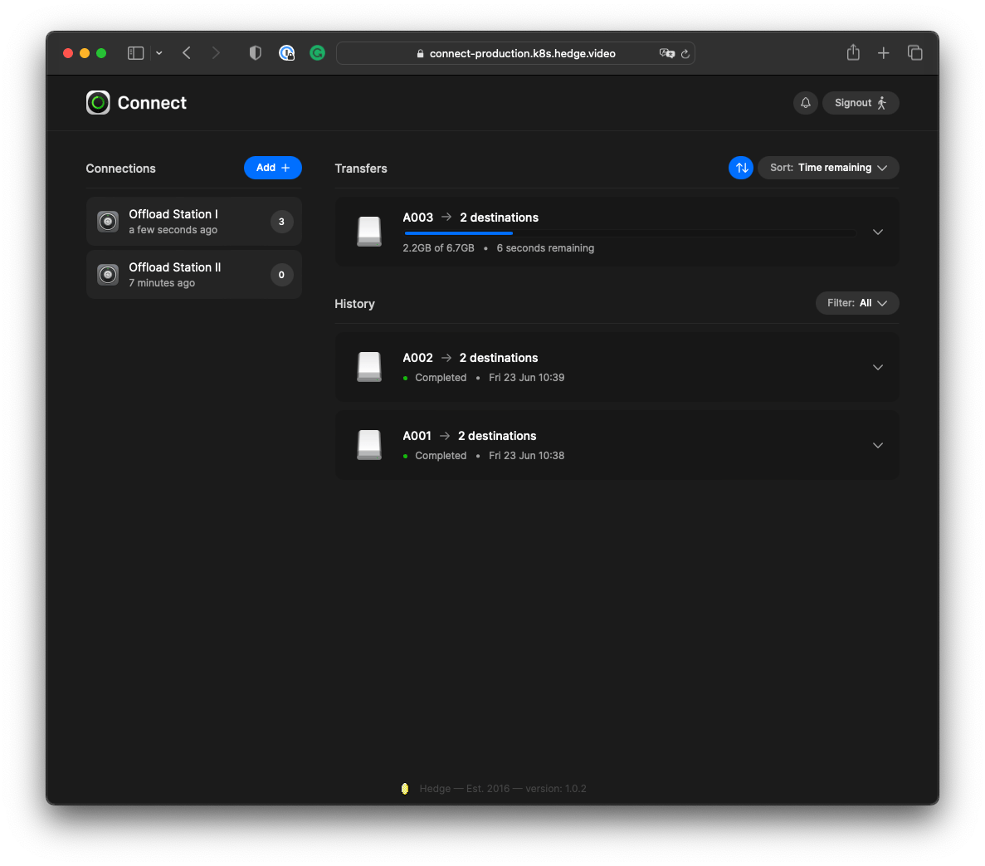Click the A002 drive icon
The image size is (985, 866).
click(369, 367)
